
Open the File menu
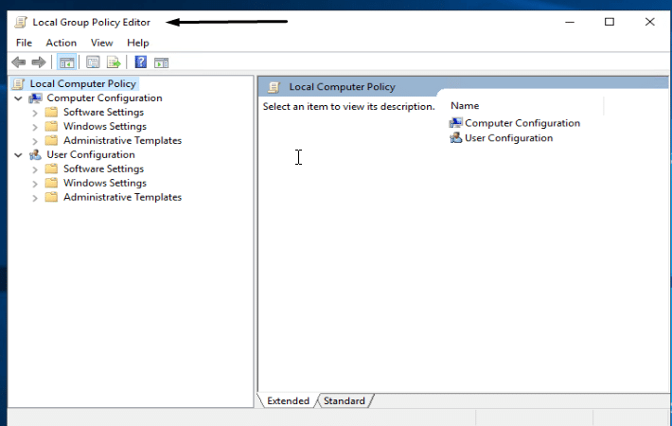(x=24, y=43)
